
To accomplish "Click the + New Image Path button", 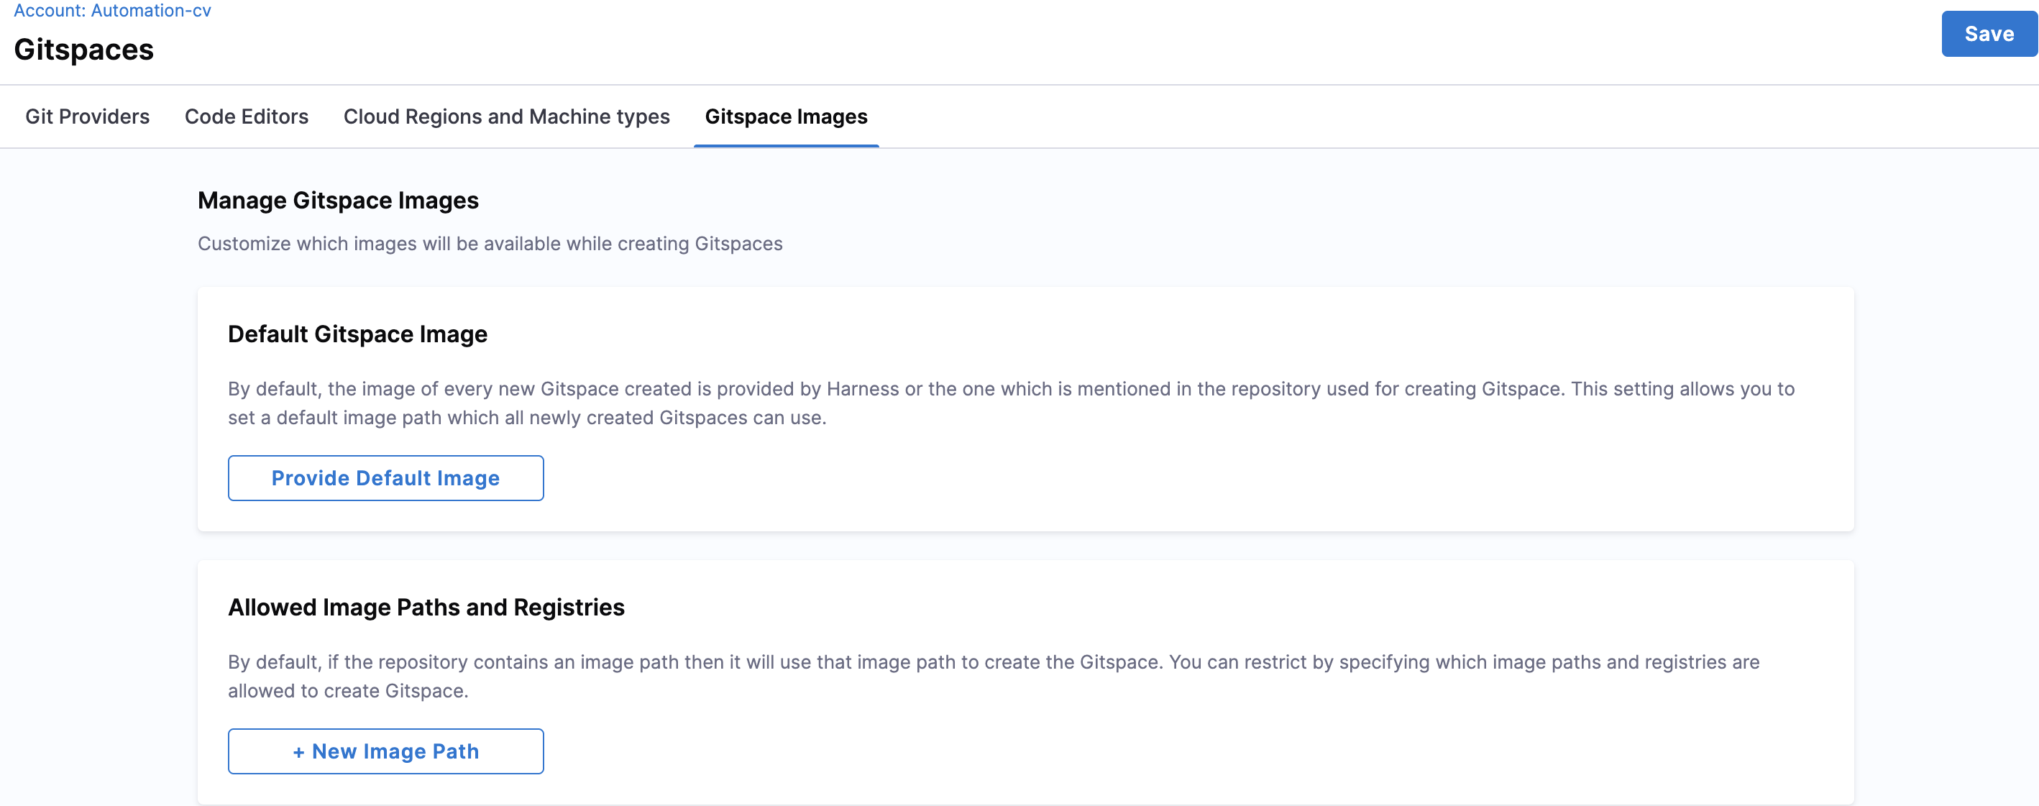I will 385,751.
